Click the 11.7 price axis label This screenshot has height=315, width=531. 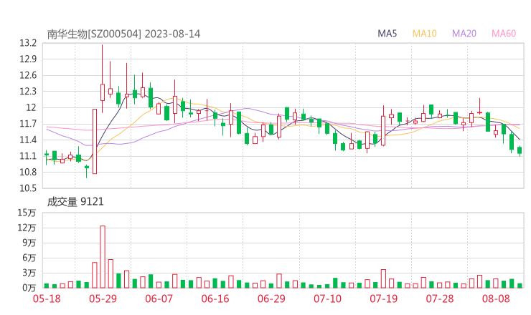[28, 124]
